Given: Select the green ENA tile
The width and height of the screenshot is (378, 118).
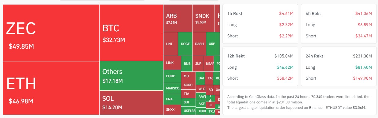Looking at the screenshot, I should 172,99.
